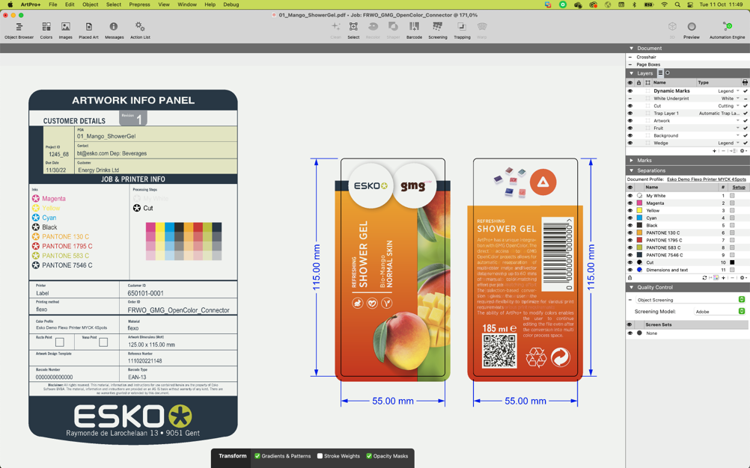750x468 pixels.
Task: Click the Wi-Fi status icon
Action: pos(664,4)
